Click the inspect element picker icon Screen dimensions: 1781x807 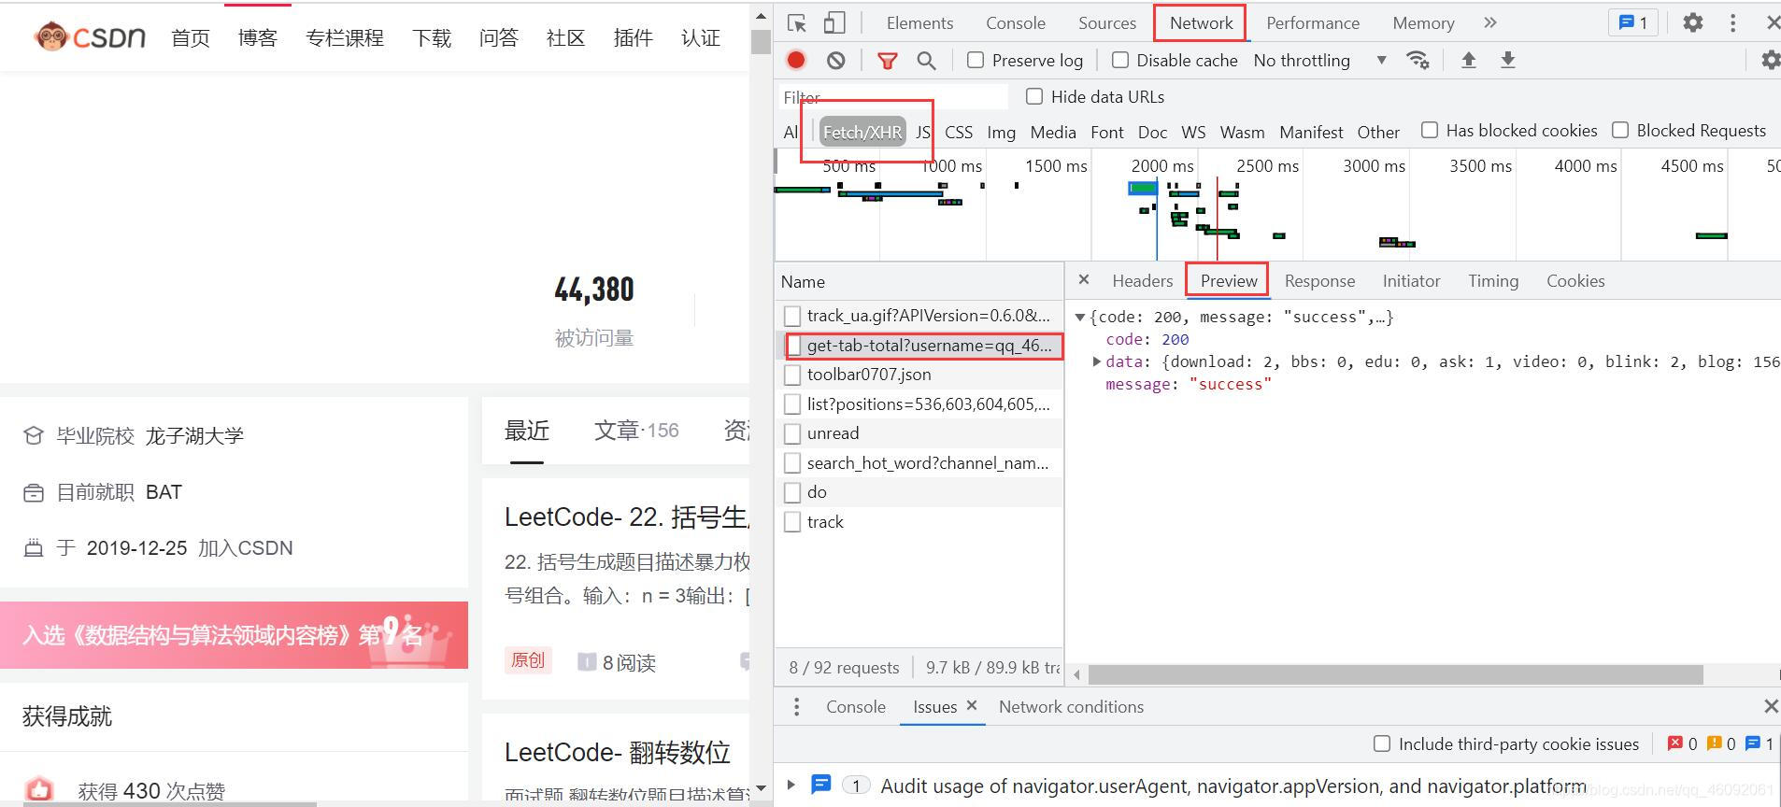[797, 23]
